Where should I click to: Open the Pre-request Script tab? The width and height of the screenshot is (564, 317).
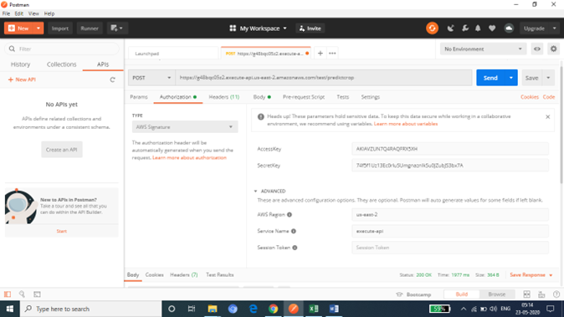304,97
